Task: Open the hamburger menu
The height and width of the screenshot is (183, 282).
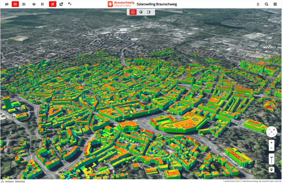Action: click(275, 4)
